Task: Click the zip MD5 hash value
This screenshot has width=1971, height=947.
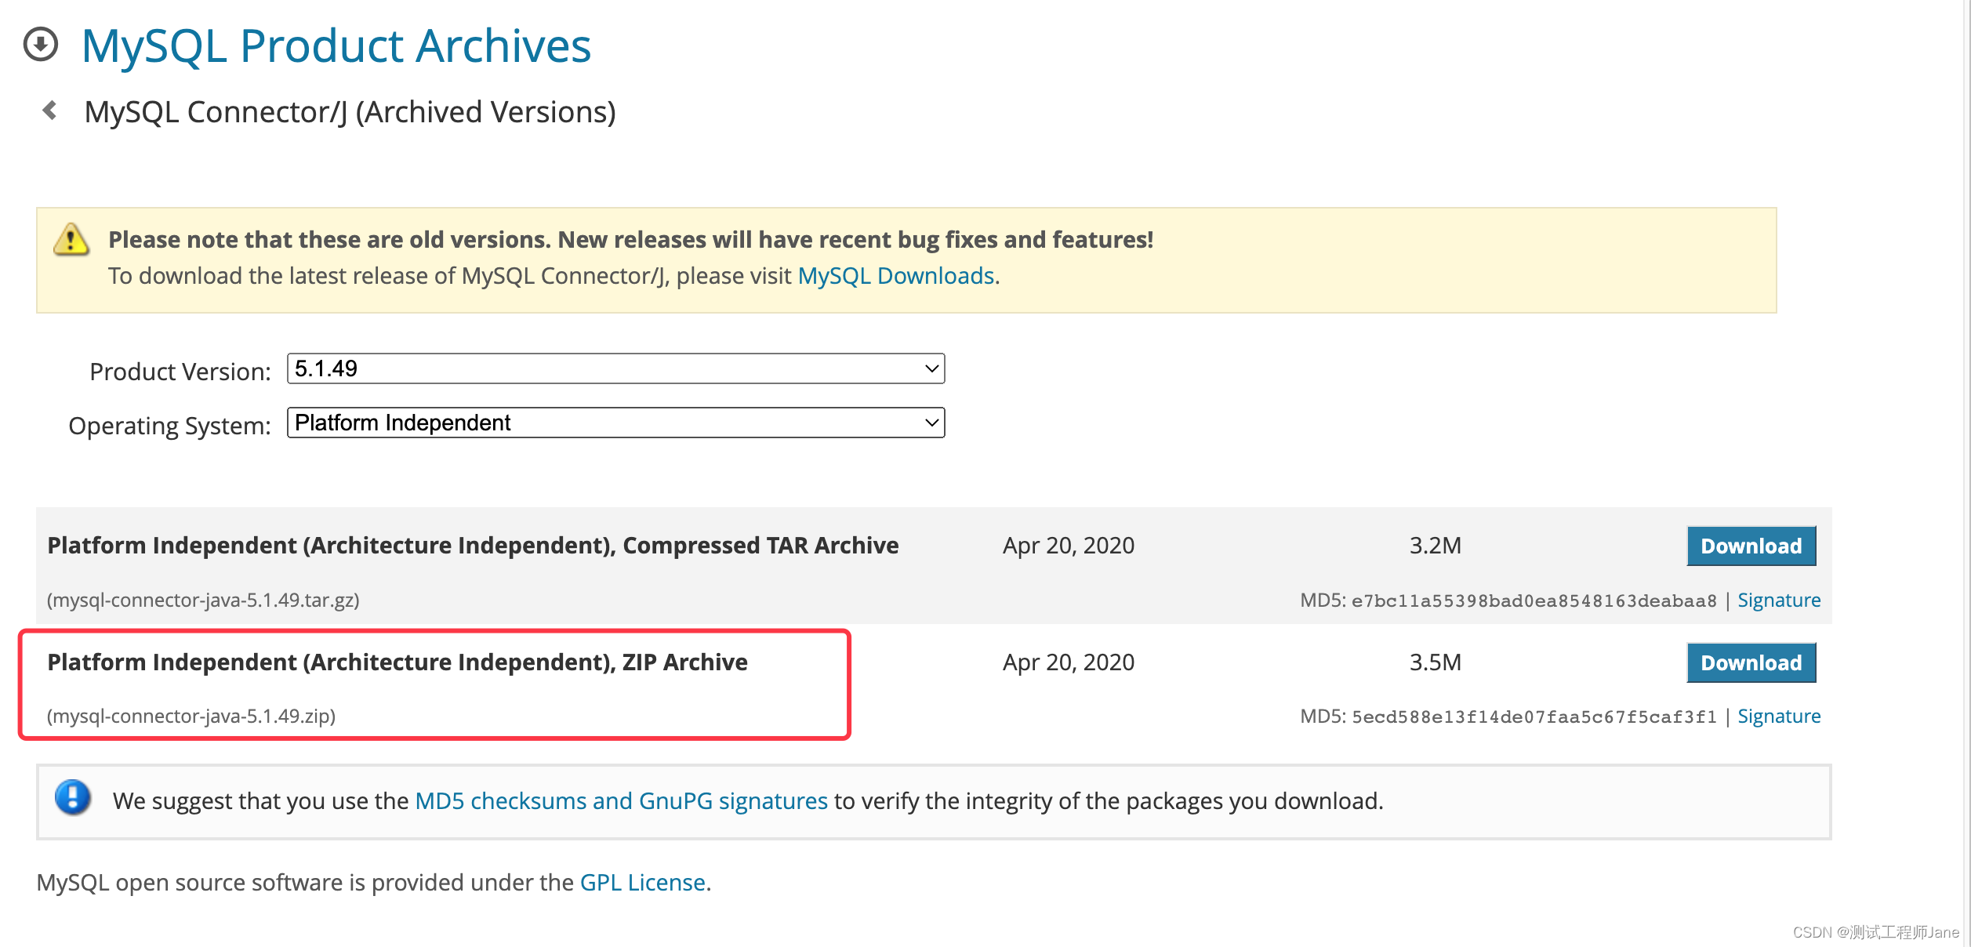Action: 1534,717
